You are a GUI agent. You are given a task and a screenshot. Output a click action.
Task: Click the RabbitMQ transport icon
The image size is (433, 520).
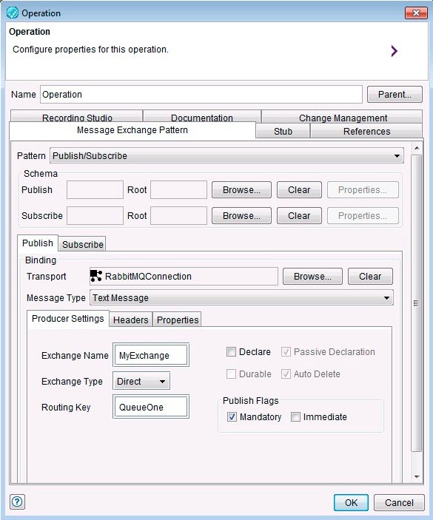96,276
